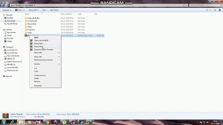Expand the Open button dropdown arrow
The height and width of the screenshot is (125, 223).
[x=24, y=10]
